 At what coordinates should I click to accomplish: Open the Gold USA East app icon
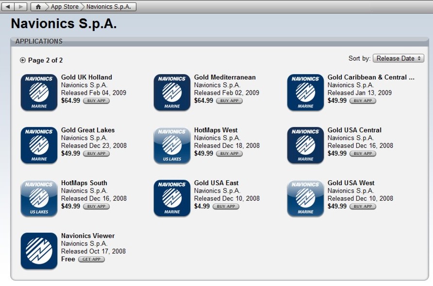[172, 198]
